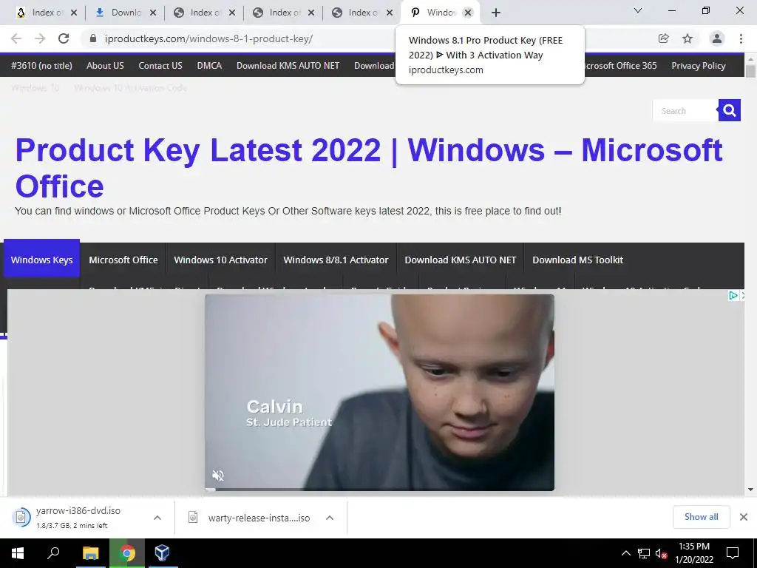Open the DMCA link
Viewport: 757px width, 568px height.
coord(209,66)
